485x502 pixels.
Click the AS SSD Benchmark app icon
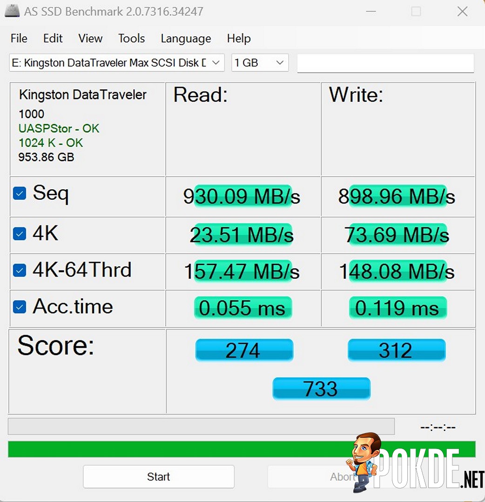coord(12,11)
